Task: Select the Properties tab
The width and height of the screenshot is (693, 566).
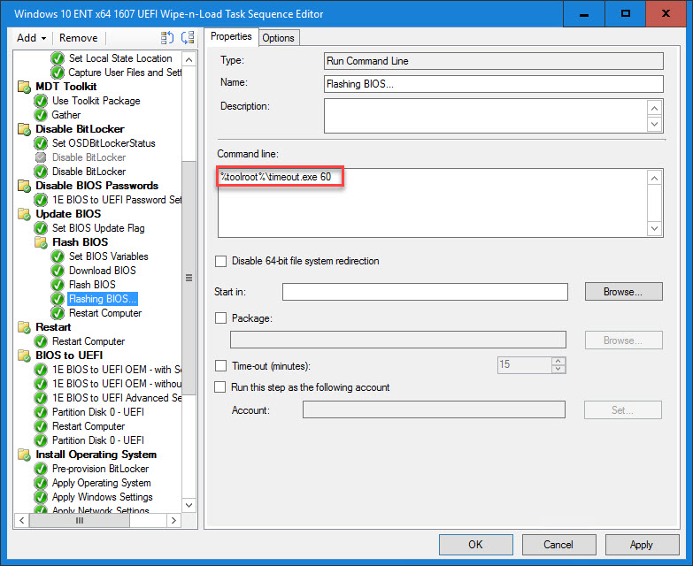Action: click(231, 37)
